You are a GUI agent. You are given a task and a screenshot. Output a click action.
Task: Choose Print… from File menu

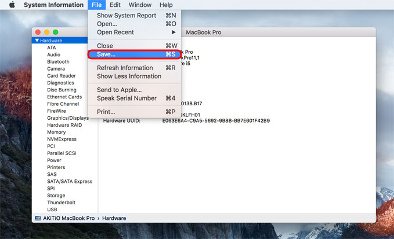[x=106, y=112]
